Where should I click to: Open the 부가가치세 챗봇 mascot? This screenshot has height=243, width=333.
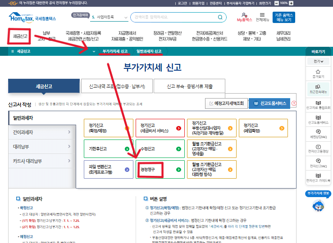pyautogui.click(x=318, y=206)
